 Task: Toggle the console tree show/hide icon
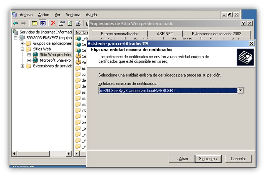point(43,23)
